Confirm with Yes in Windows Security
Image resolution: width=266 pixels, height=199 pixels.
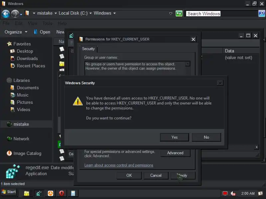point(174,137)
